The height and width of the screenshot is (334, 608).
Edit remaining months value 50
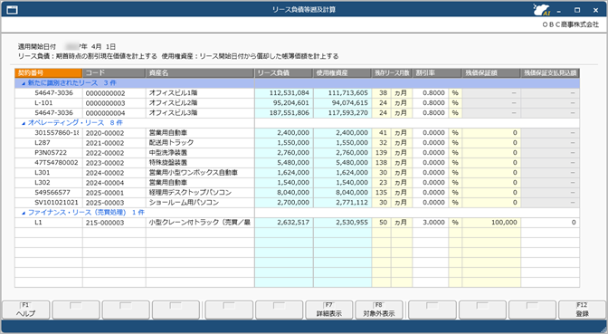pos(382,223)
